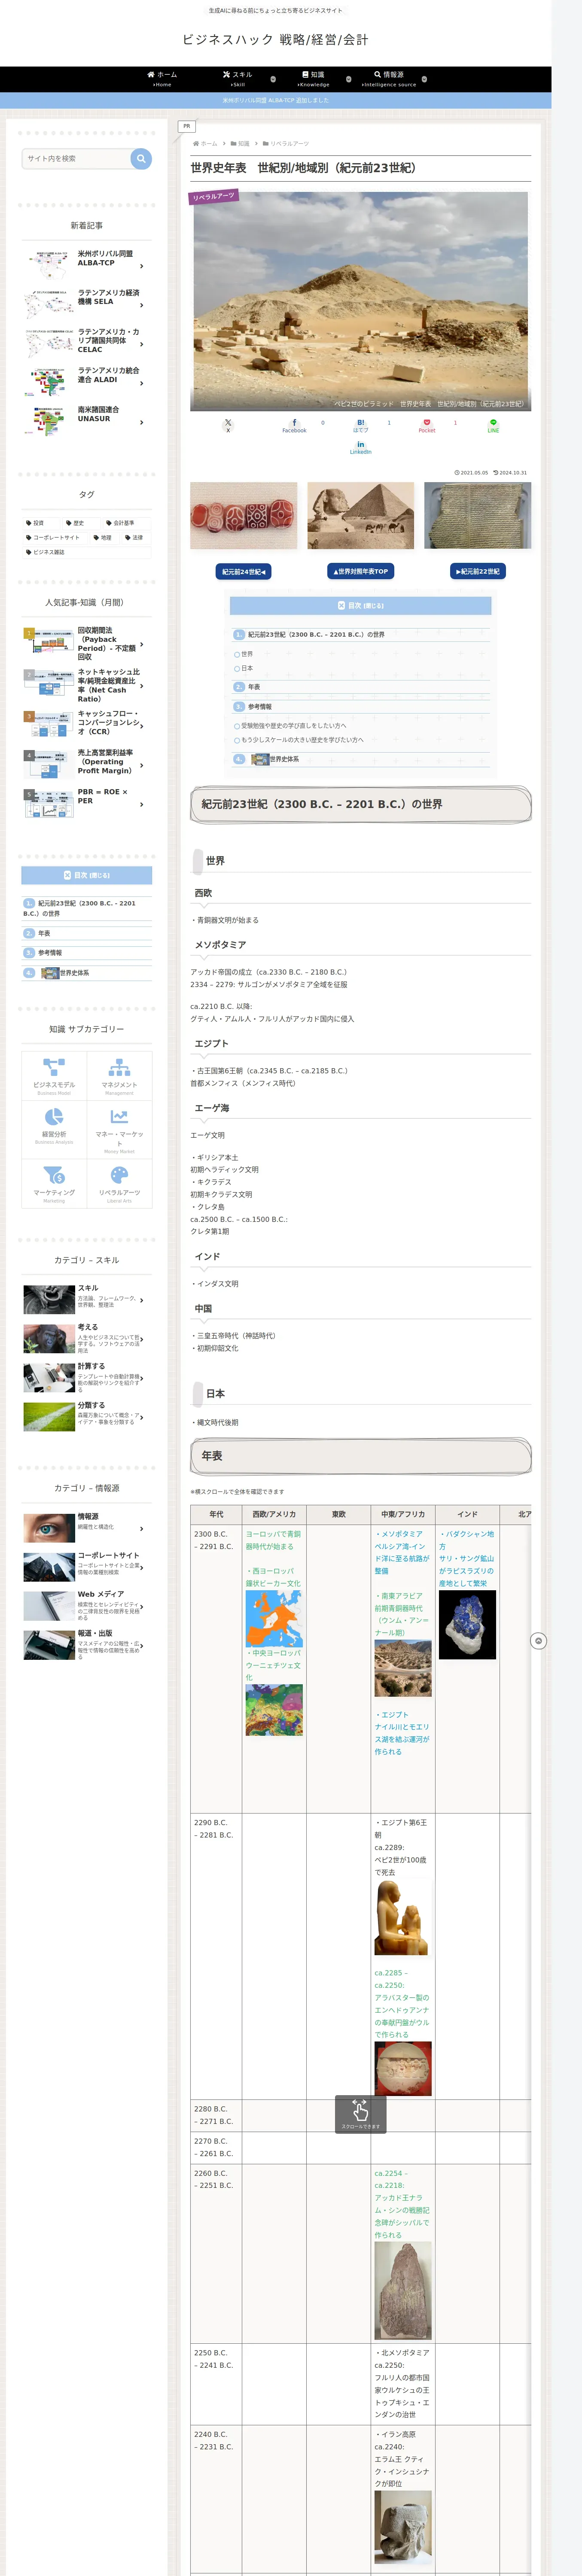The height and width of the screenshot is (2576, 582).
Task: Open the lapis lazuli image in India column
Action: (467, 1626)
